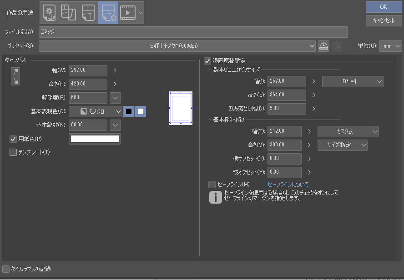Open the paper color swatch
This screenshot has width=404, height=280.
(x=95, y=139)
